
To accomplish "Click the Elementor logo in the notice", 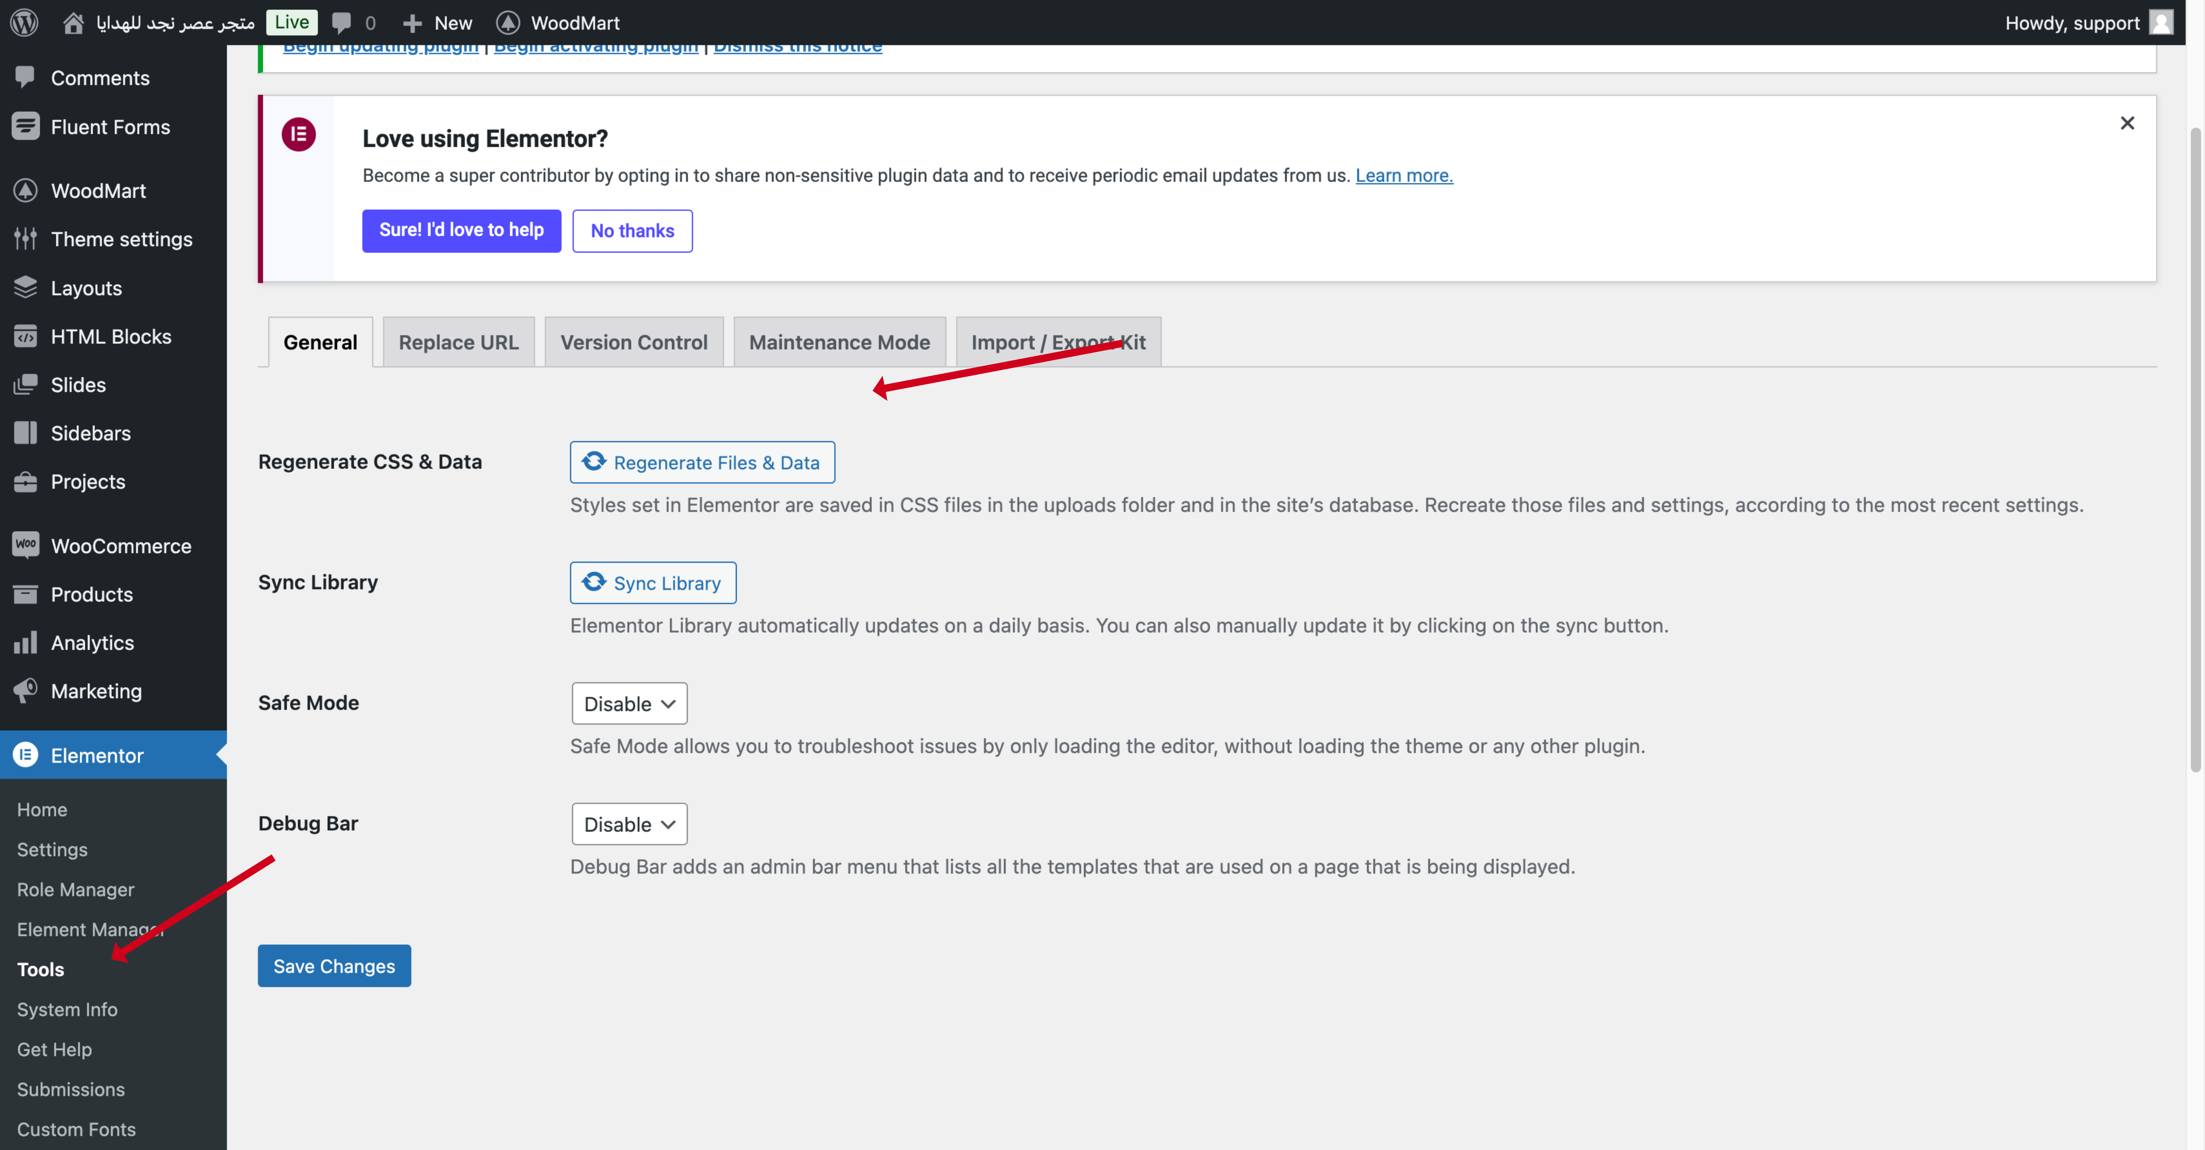I will [299, 135].
